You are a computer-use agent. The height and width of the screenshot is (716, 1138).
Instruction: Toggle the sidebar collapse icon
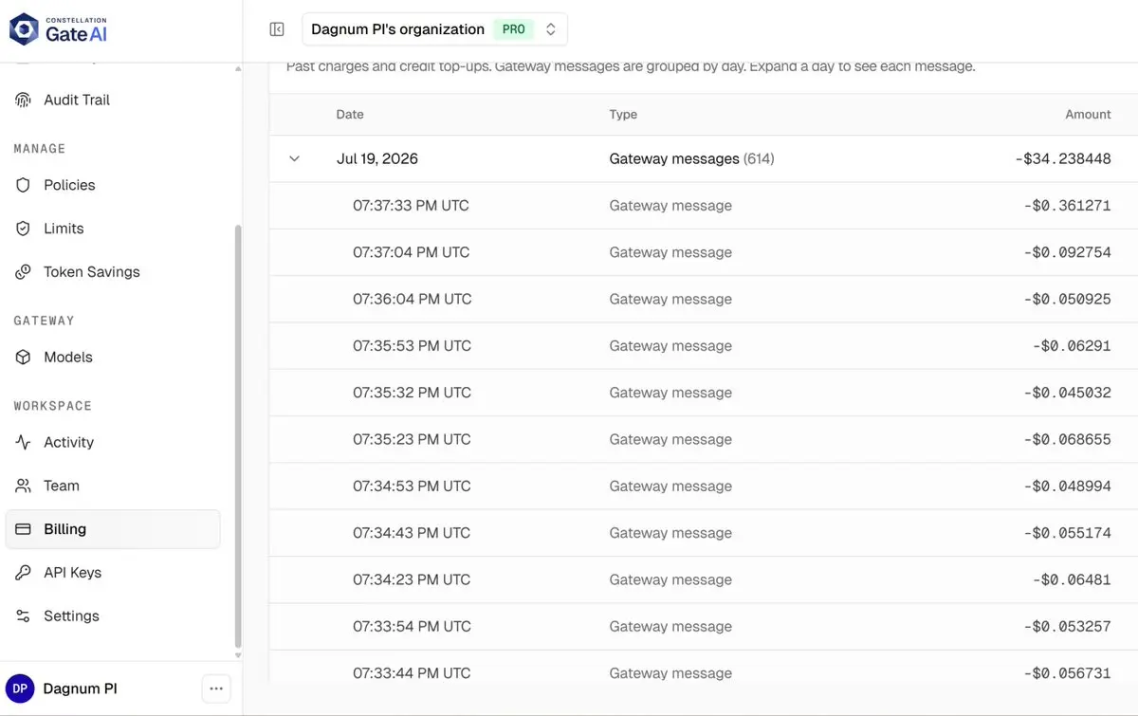(277, 29)
